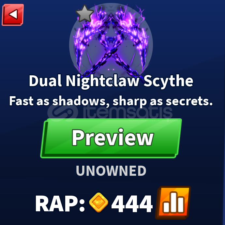Viewport: 225px width, 225px height.
Task: Click the gold handshake coin icon
Action: coord(98,202)
